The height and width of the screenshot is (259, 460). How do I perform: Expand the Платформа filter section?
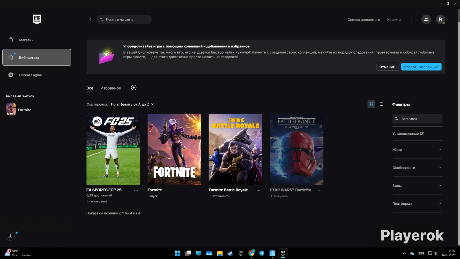point(417,204)
